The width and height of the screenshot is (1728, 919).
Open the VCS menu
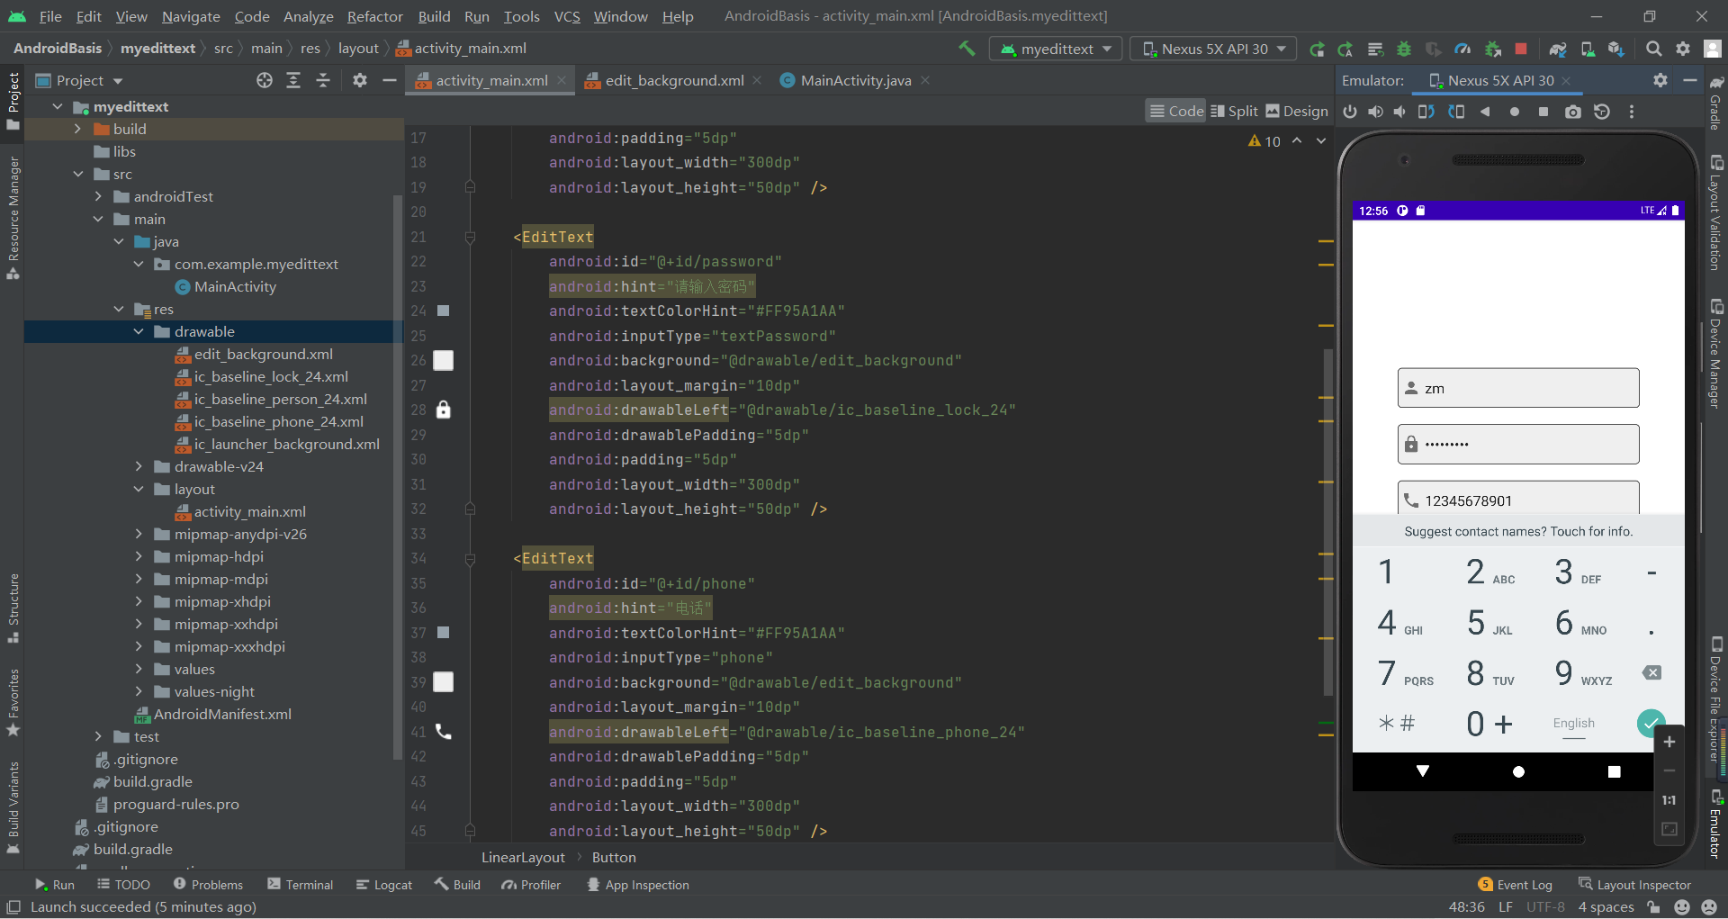567,16
